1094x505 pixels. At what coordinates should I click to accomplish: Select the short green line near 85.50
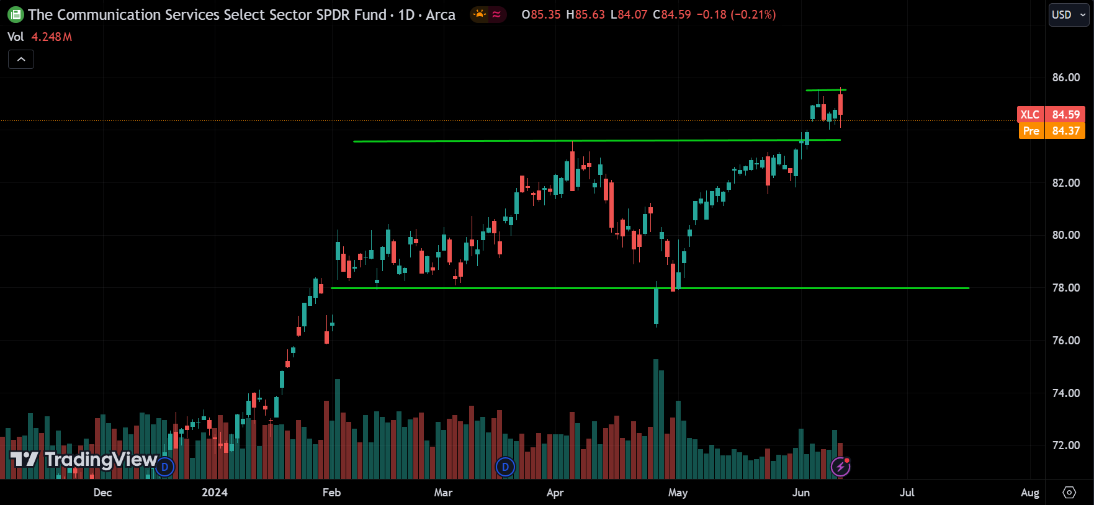826,90
